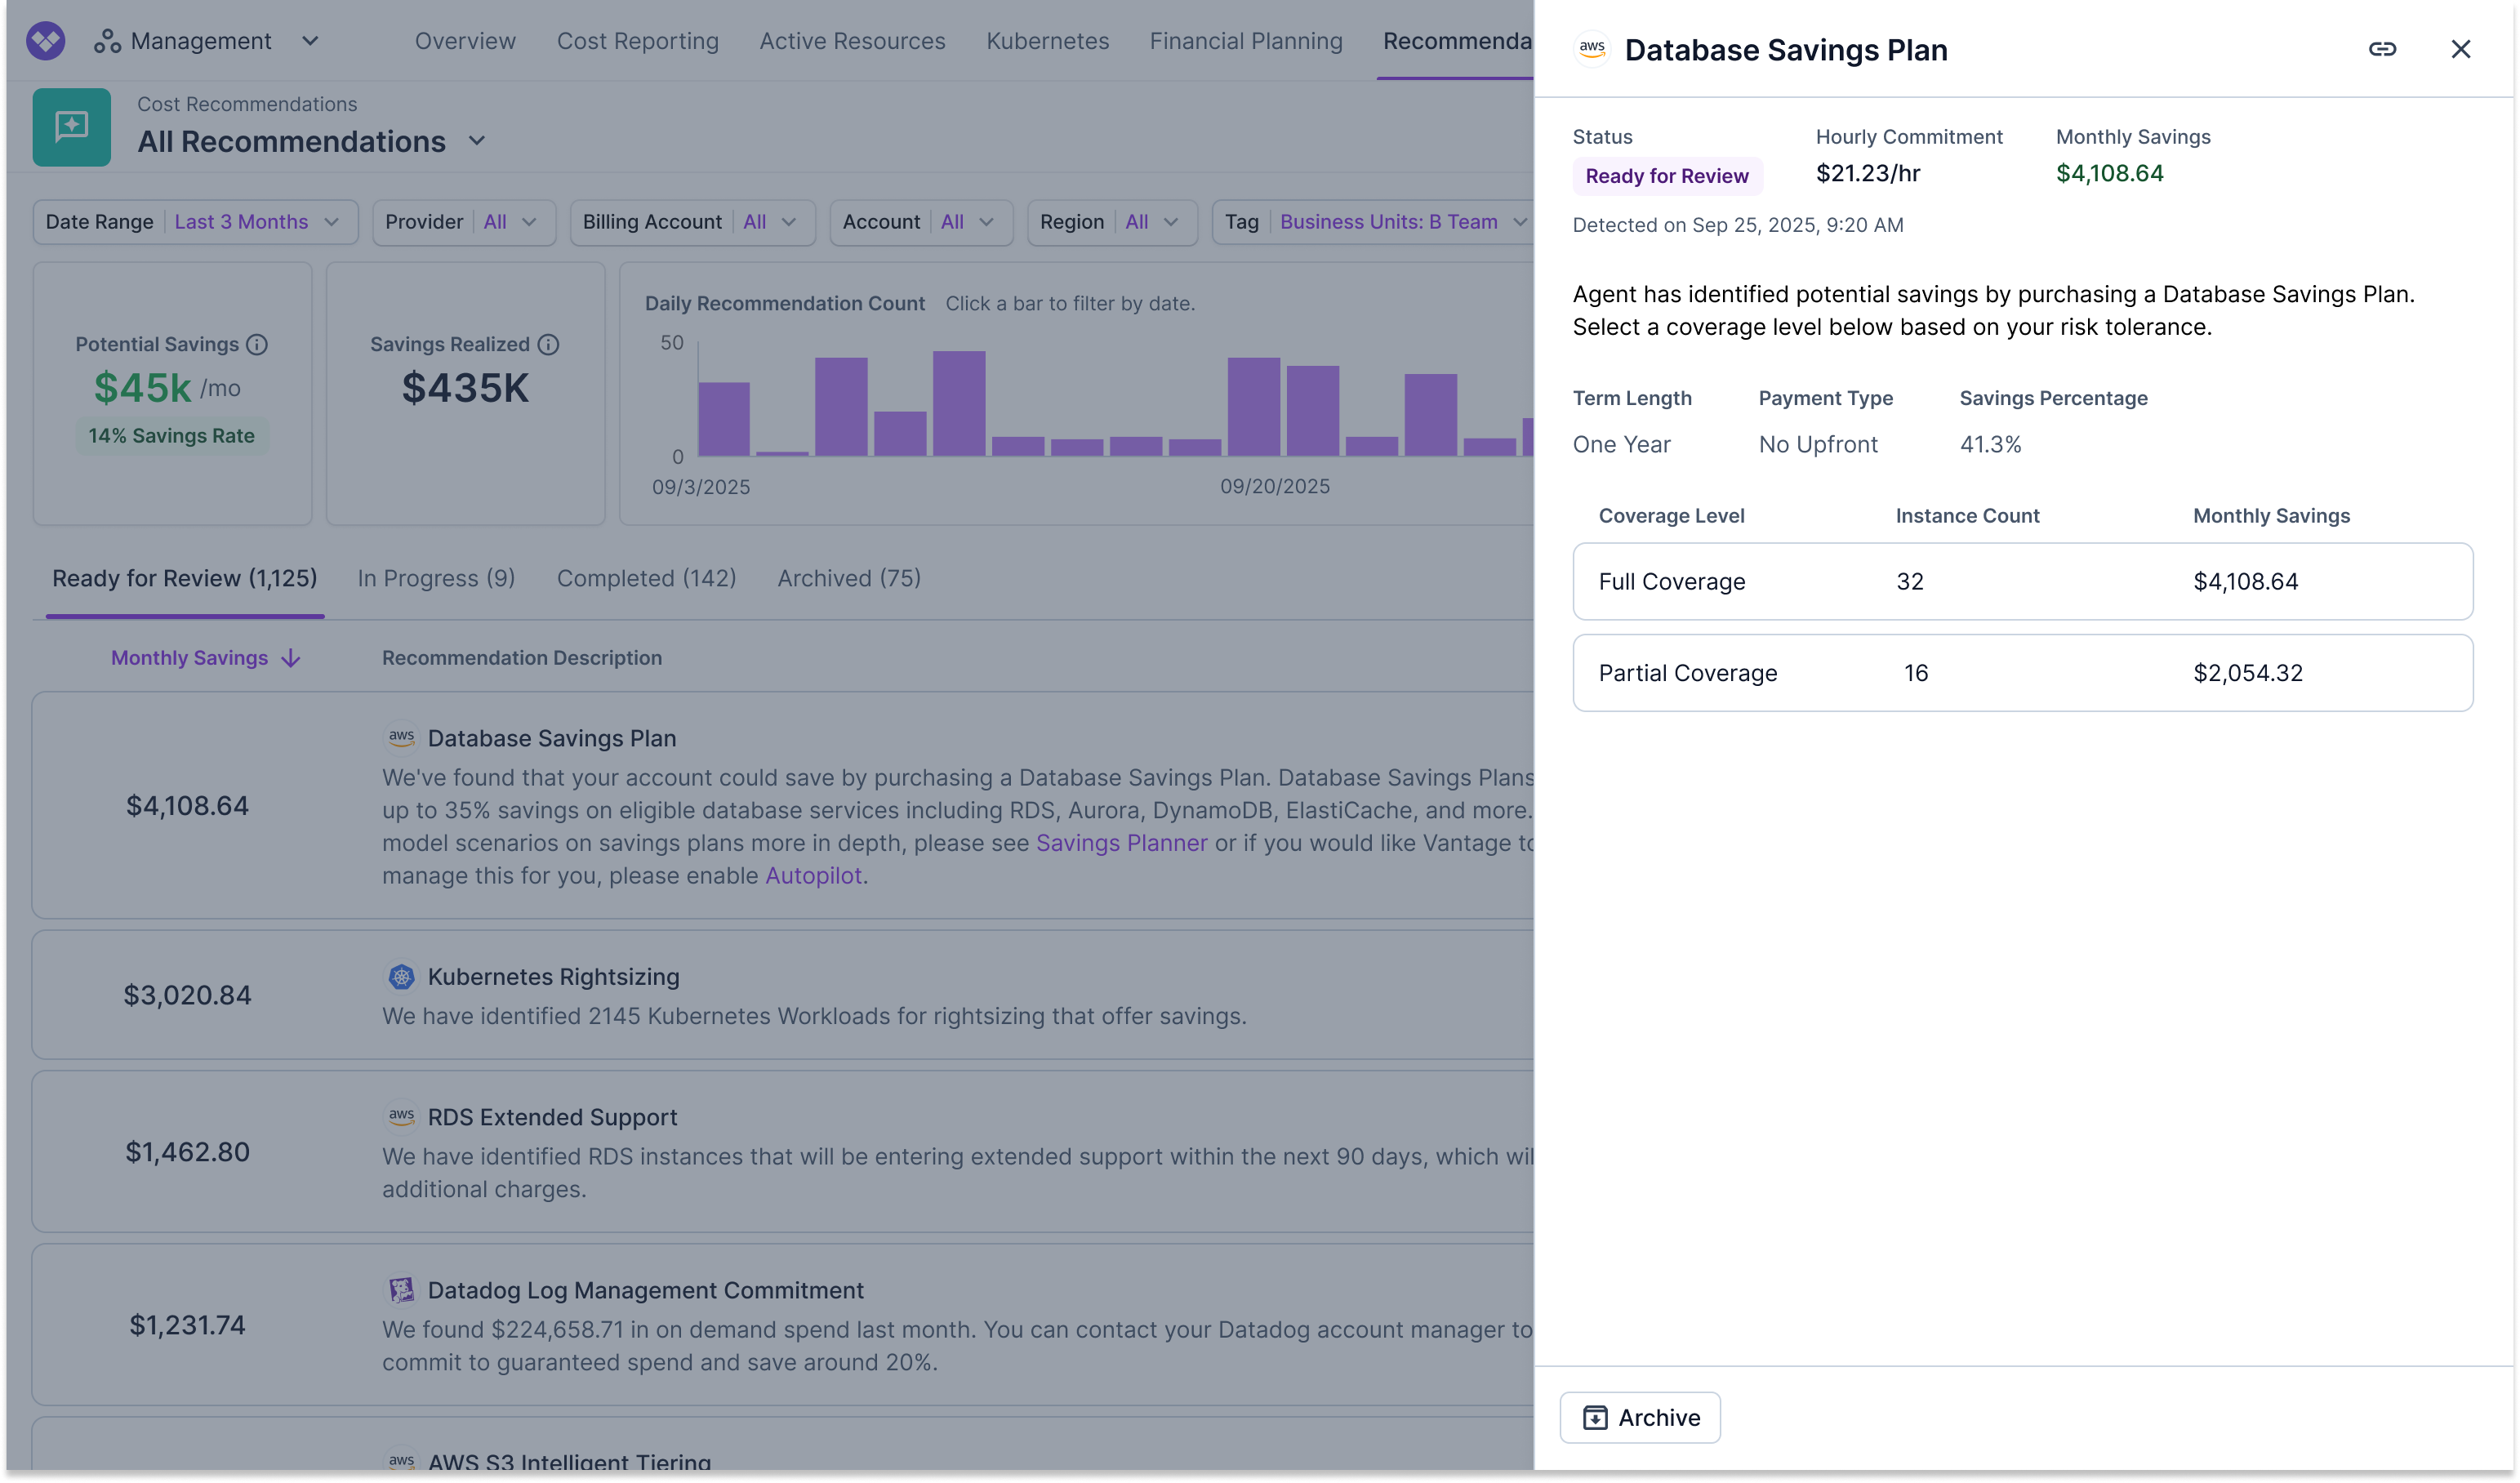
Task: Click the Cost Recommendations green chat icon
Action: pos(72,127)
